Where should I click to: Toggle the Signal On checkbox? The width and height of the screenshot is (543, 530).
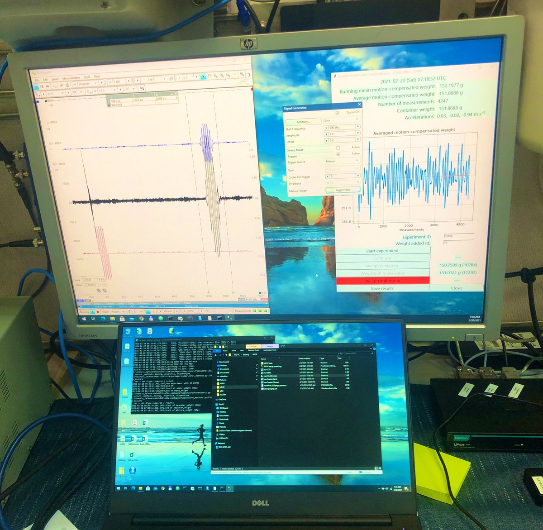pyautogui.click(x=337, y=113)
